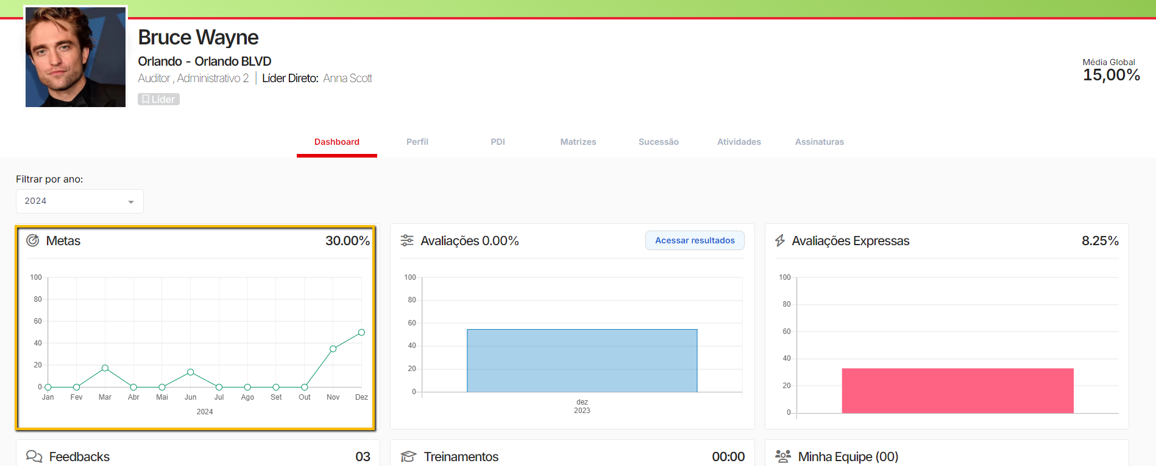Click the Acessar resultados button

click(695, 240)
